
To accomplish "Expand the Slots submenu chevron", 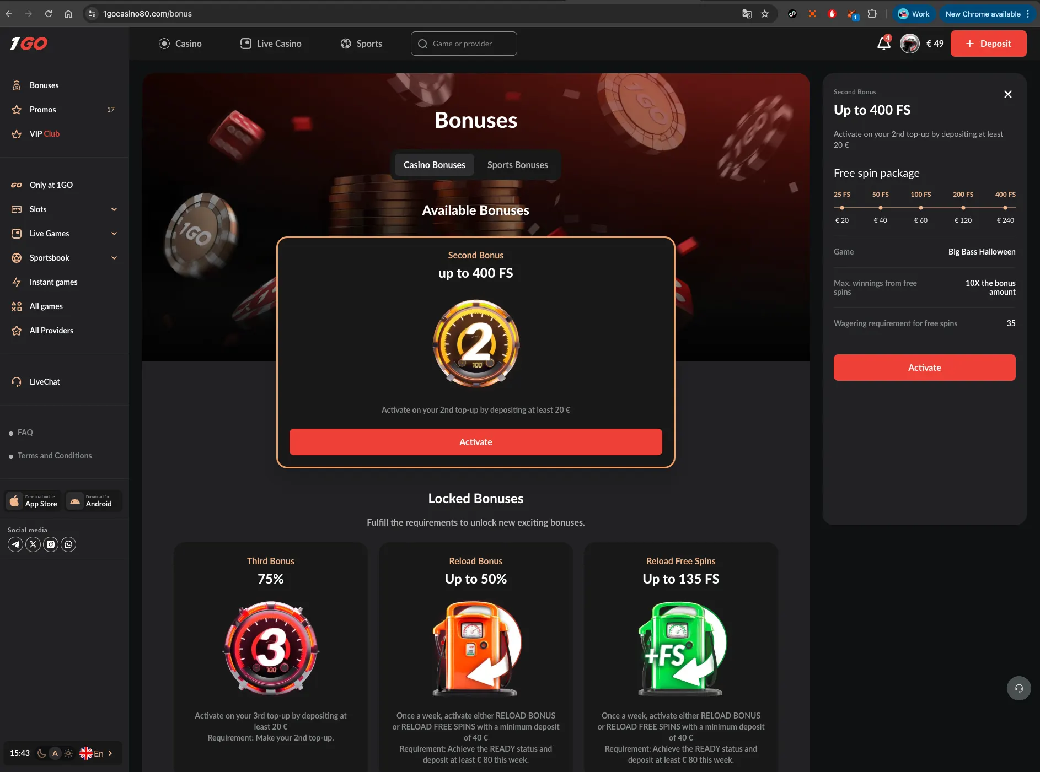I will click(x=114, y=209).
